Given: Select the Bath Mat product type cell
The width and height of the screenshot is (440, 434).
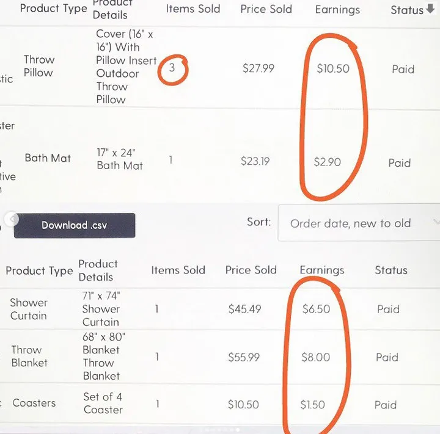Looking at the screenshot, I should coord(48,158).
